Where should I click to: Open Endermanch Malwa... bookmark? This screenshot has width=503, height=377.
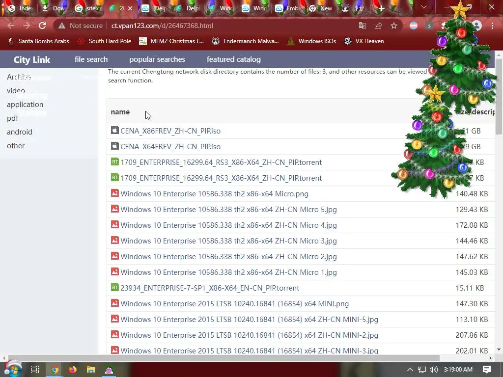point(246,41)
